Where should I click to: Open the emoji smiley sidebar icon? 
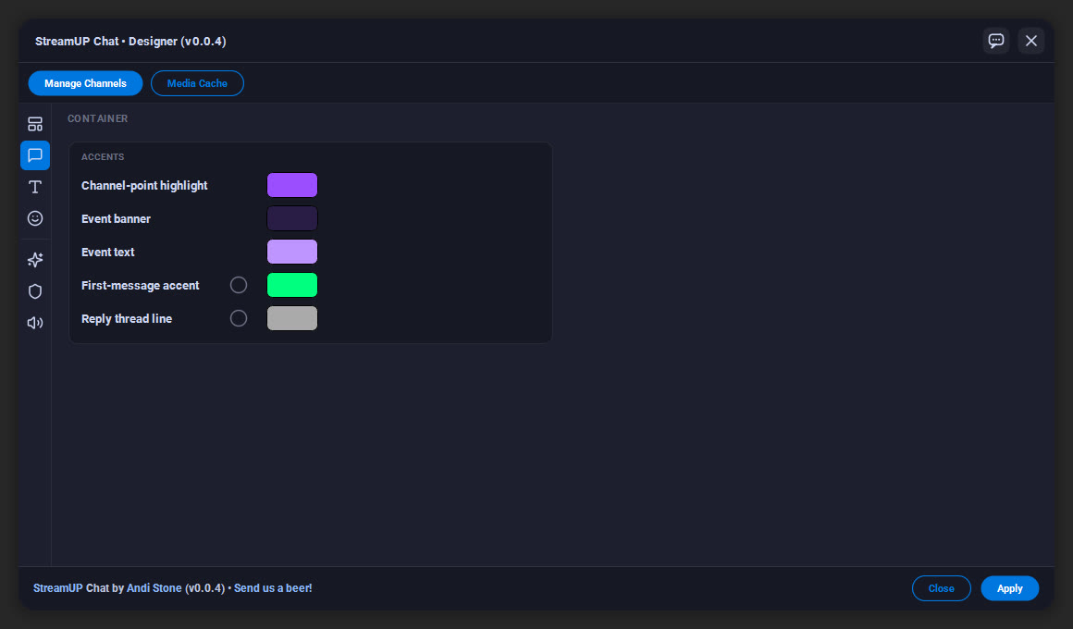tap(35, 218)
